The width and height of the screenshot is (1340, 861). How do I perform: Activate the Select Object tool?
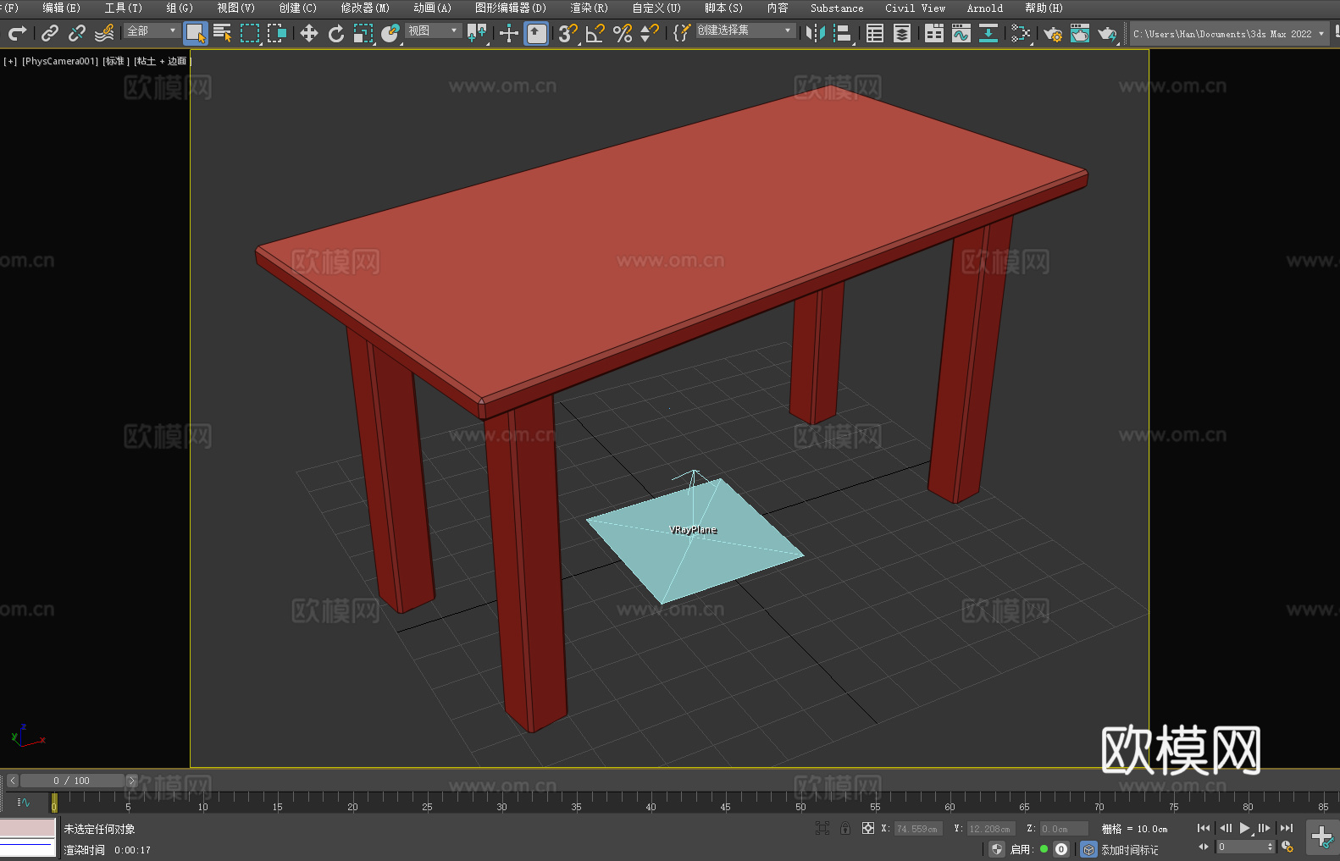coord(196,33)
